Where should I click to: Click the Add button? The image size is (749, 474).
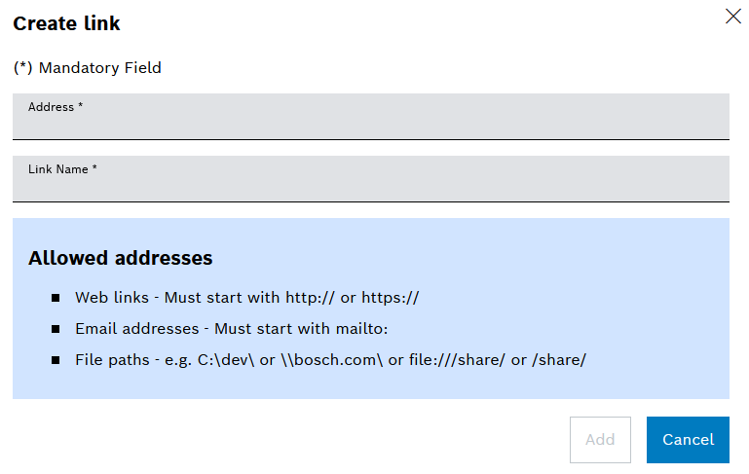coord(600,440)
